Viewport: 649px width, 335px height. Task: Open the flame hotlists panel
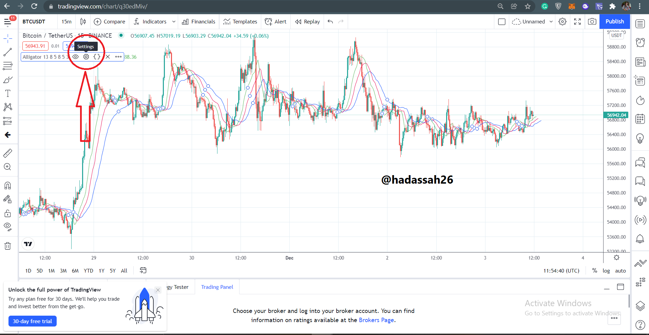(640, 100)
